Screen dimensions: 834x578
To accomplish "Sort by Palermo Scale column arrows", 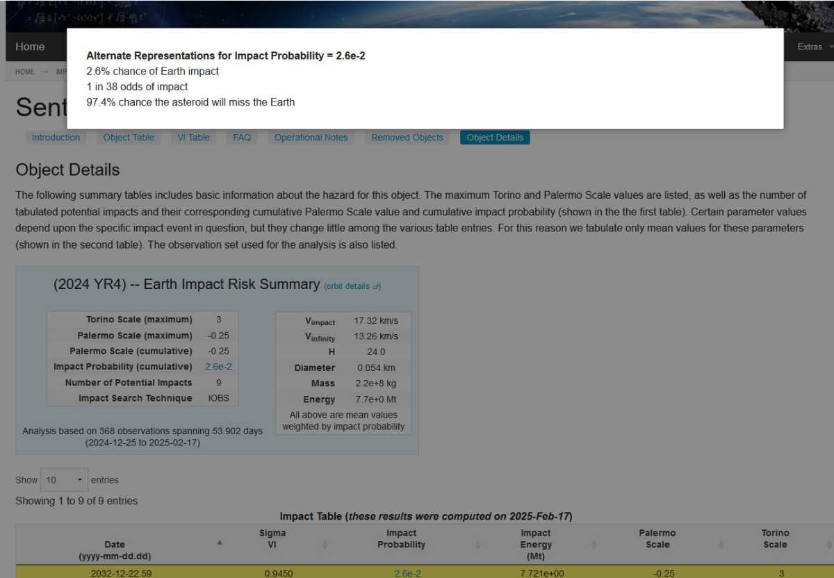I will [721, 545].
